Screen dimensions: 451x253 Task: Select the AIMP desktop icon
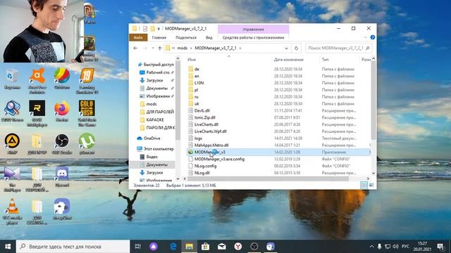(12, 144)
